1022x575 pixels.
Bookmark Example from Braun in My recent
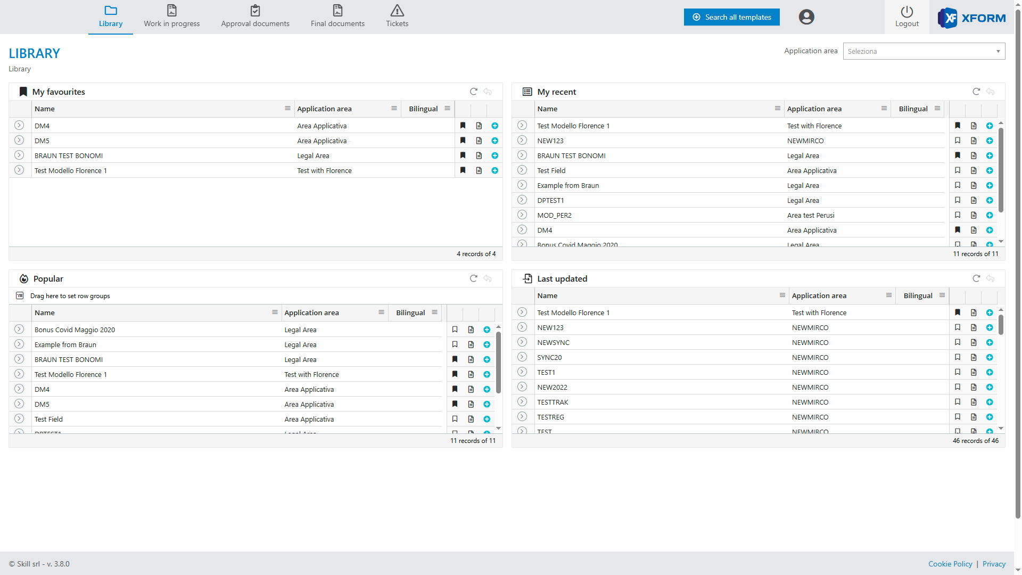[x=958, y=185]
